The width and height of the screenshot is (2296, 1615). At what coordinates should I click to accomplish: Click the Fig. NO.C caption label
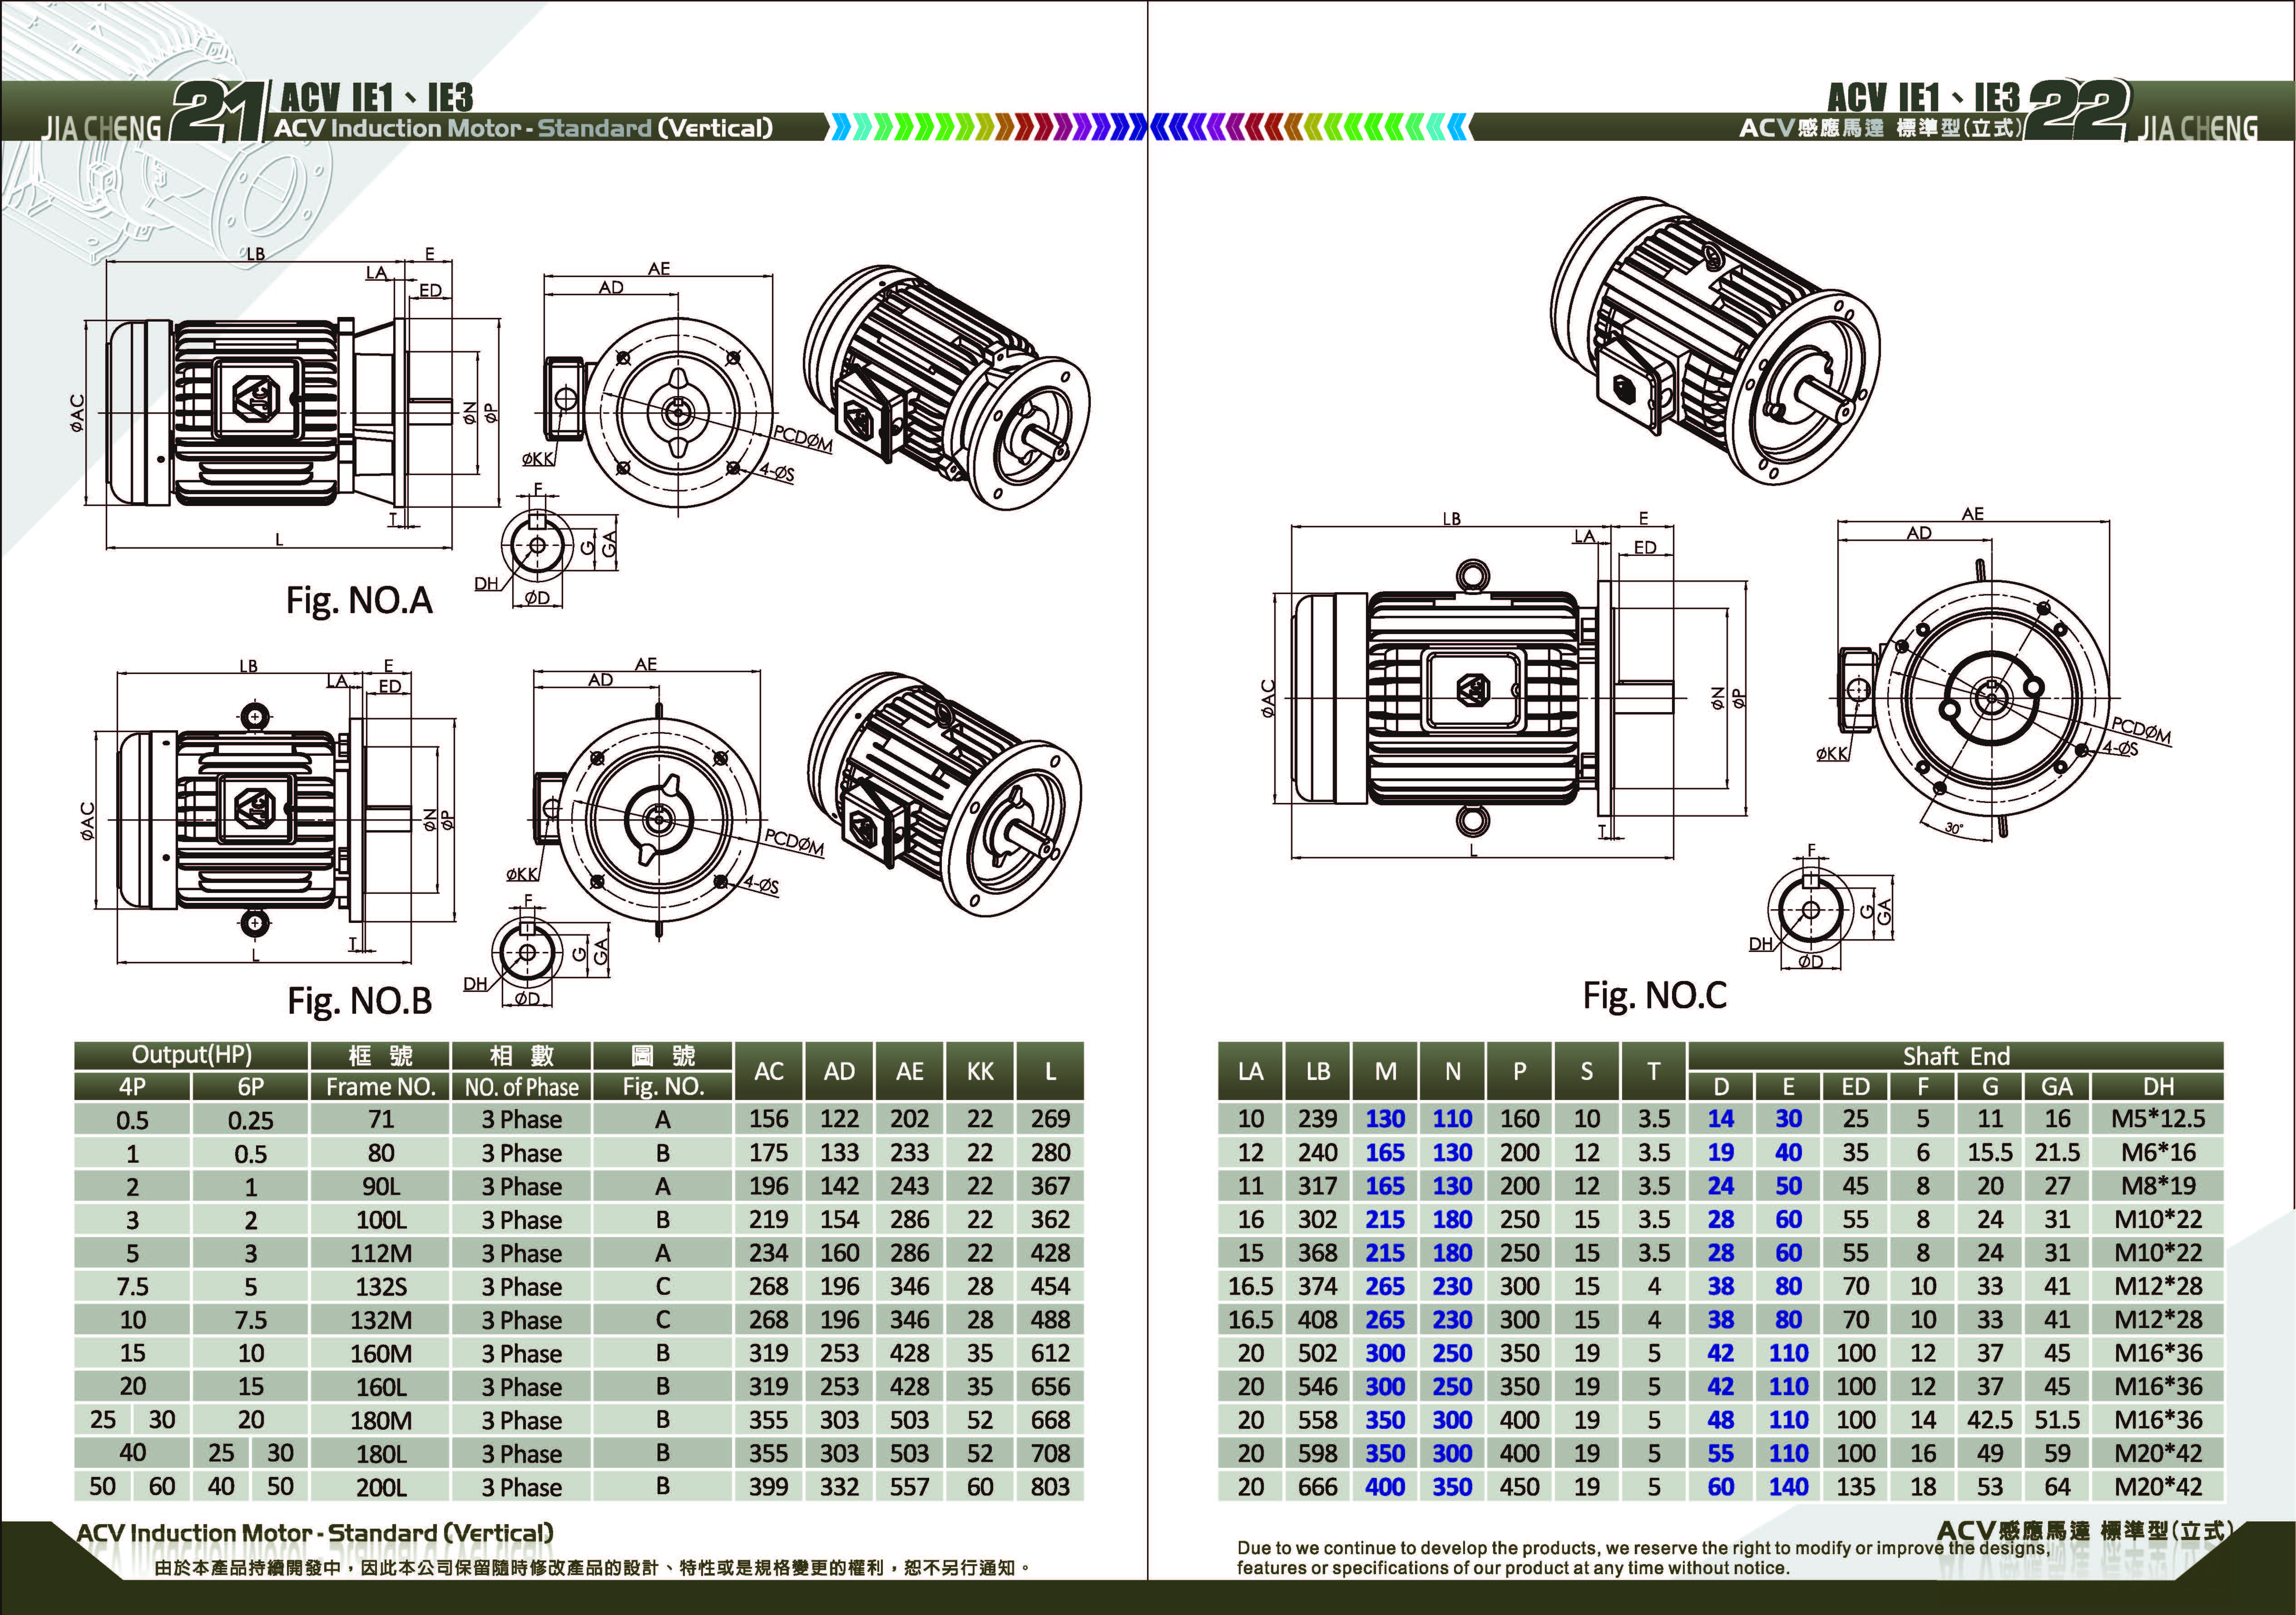tap(1654, 996)
